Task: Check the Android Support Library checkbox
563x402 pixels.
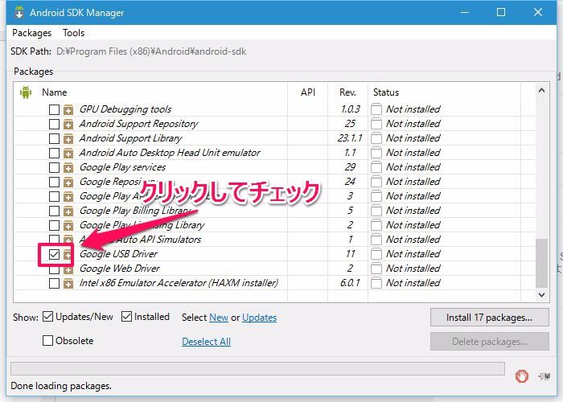Action: pos(54,138)
